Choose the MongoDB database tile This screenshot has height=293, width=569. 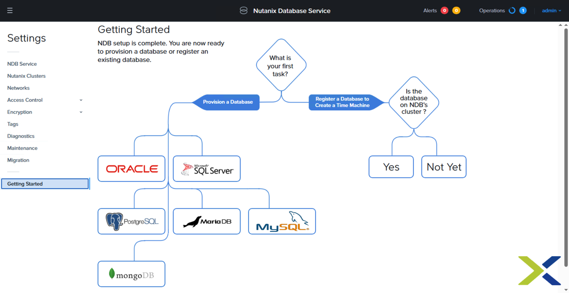click(131, 274)
